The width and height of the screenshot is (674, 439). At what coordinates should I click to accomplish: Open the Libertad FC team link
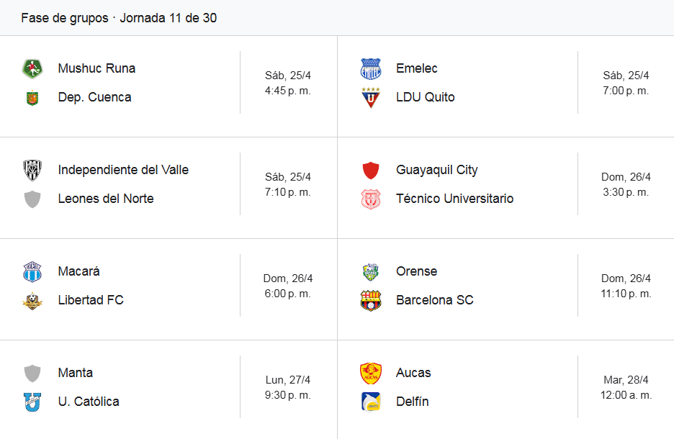91,300
